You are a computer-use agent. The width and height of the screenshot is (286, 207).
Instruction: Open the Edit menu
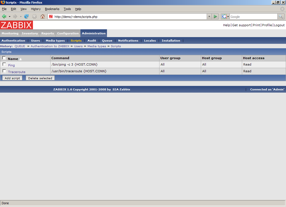13,9
